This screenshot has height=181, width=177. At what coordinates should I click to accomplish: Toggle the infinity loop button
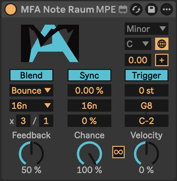pyautogui.click(x=118, y=152)
